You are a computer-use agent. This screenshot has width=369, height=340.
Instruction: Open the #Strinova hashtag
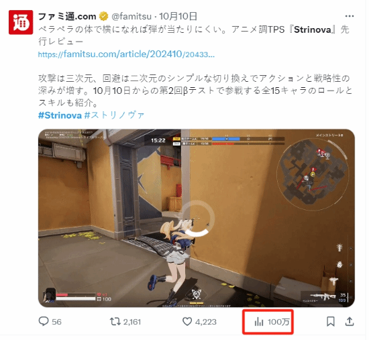(60, 115)
